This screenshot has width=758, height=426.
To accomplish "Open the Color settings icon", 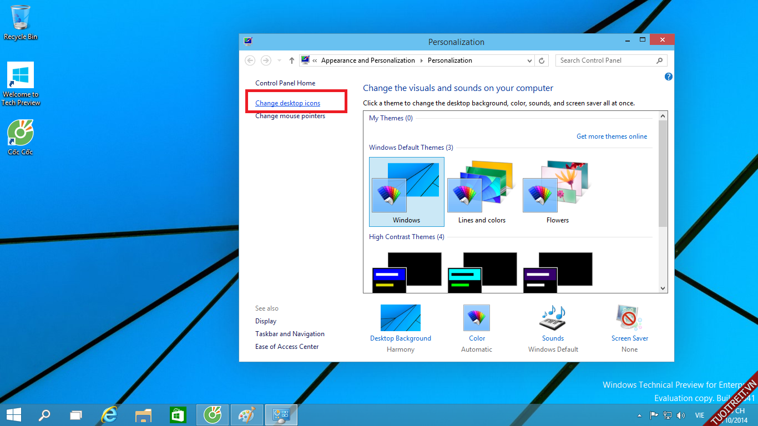I will pyautogui.click(x=476, y=318).
